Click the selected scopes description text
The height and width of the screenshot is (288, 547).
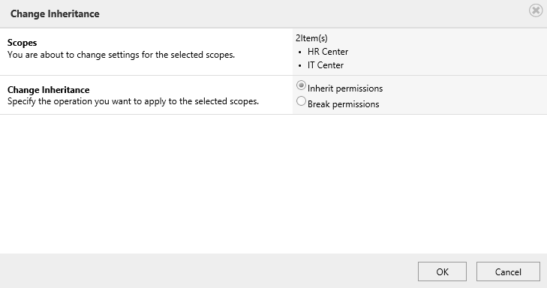point(121,55)
